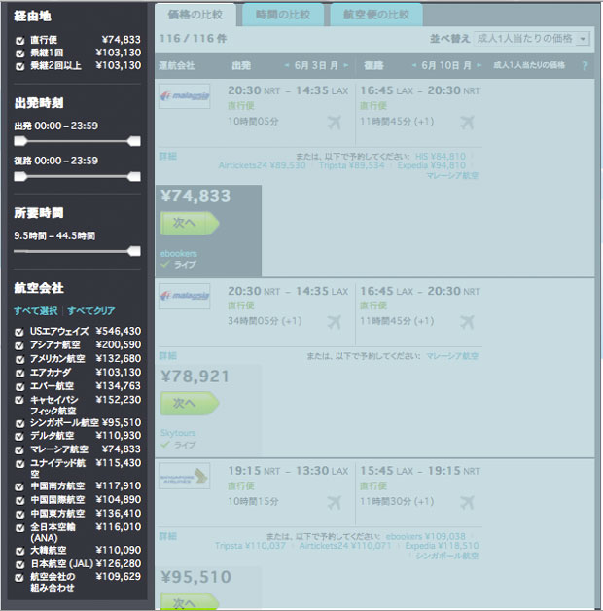Uncheck アシアナ航空 airline filter
This screenshot has height=611, width=603.
[19, 345]
